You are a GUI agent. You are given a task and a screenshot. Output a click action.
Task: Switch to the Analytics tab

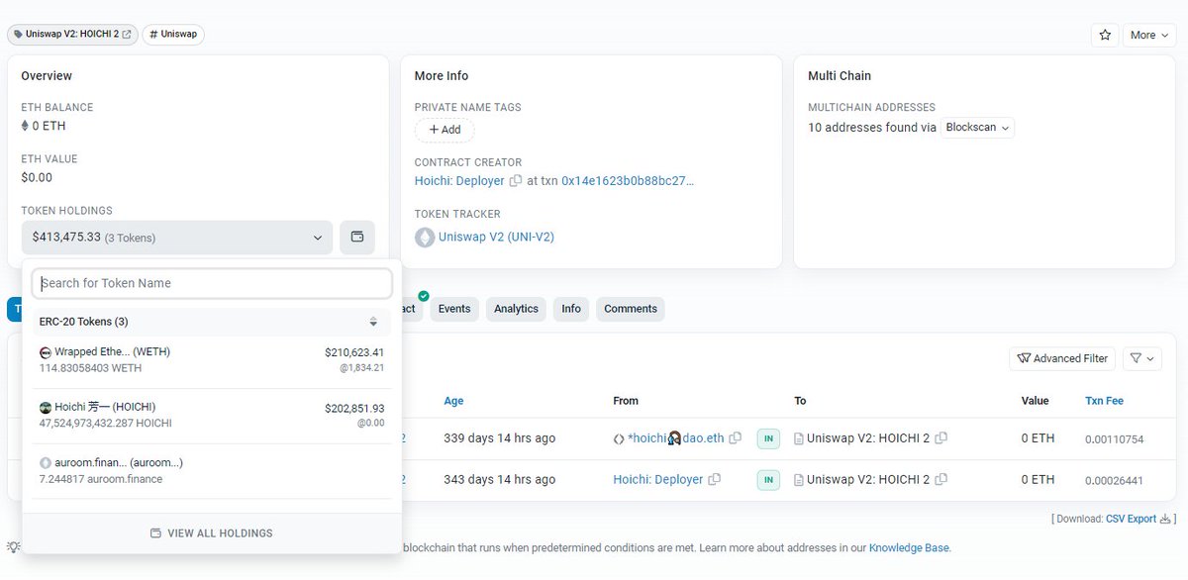point(517,309)
